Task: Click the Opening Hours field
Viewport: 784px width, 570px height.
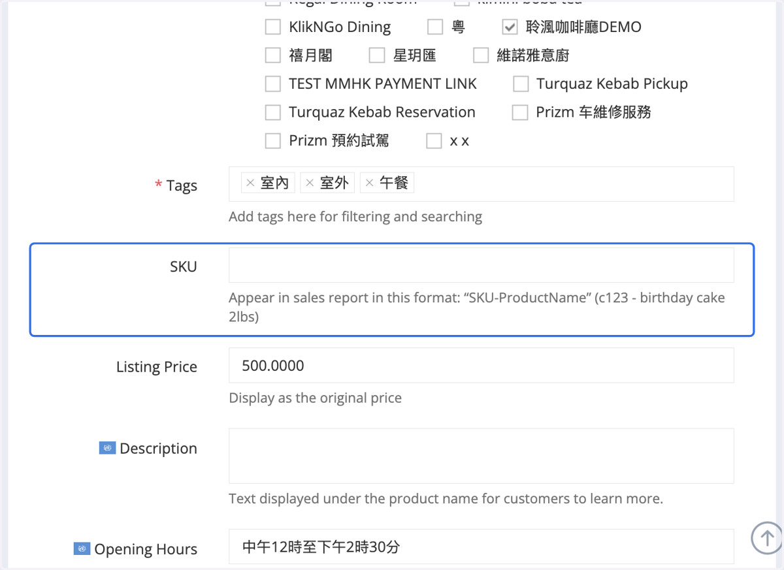Action: 482,546
